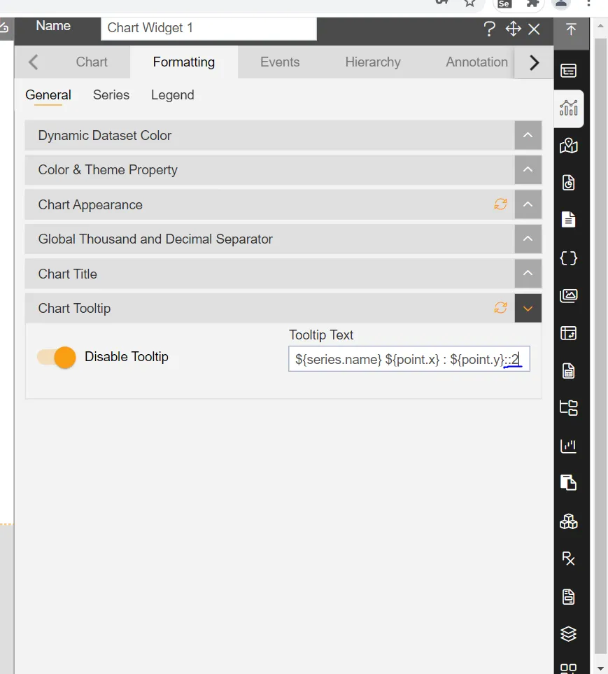Click the Name field containing Chart Widget 1
The height and width of the screenshot is (674, 608).
click(x=208, y=29)
